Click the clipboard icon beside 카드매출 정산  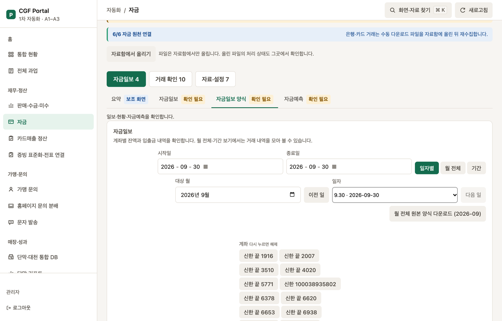coord(11,138)
